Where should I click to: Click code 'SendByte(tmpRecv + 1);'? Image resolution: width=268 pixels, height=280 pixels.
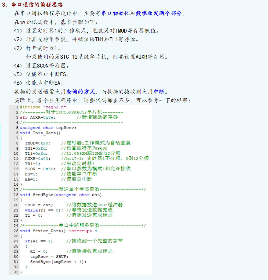point(58,262)
